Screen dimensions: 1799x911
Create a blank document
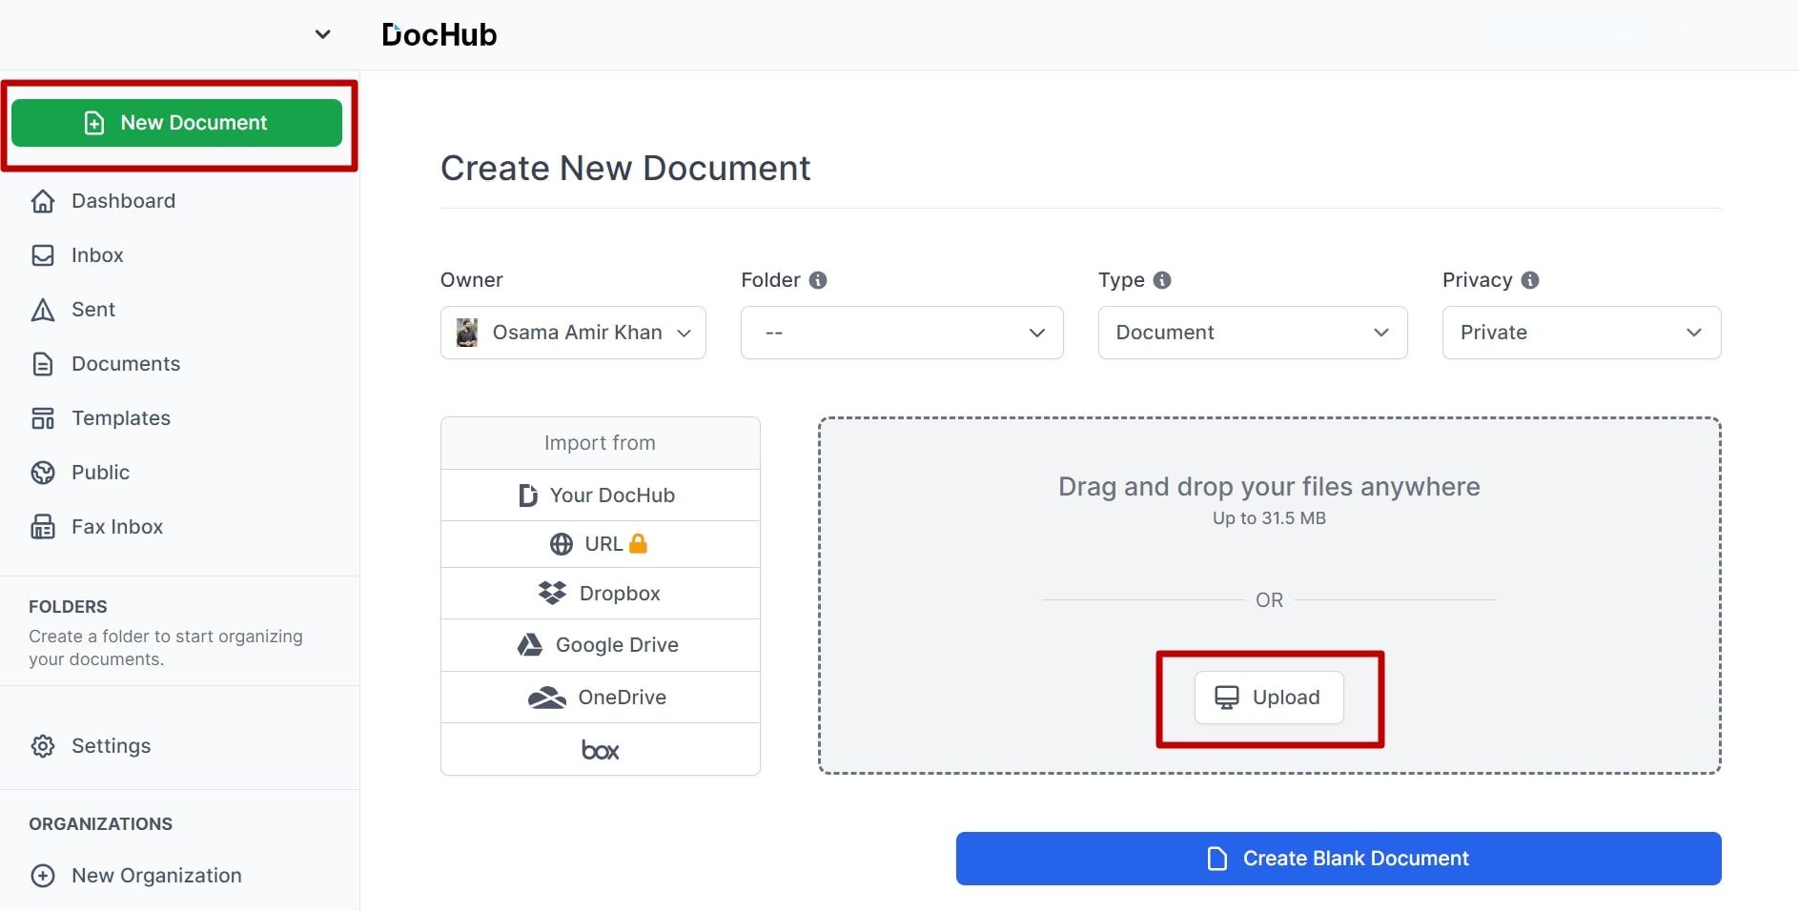(x=1339, y=858)
